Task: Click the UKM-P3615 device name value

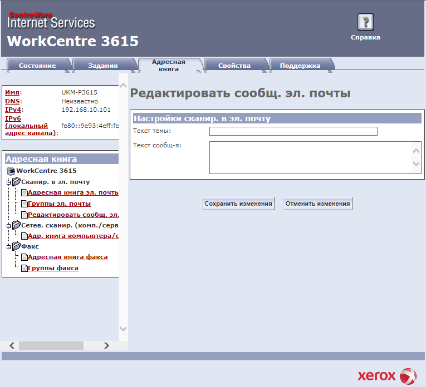Action: pyautogui.click(x=79, y=92)
